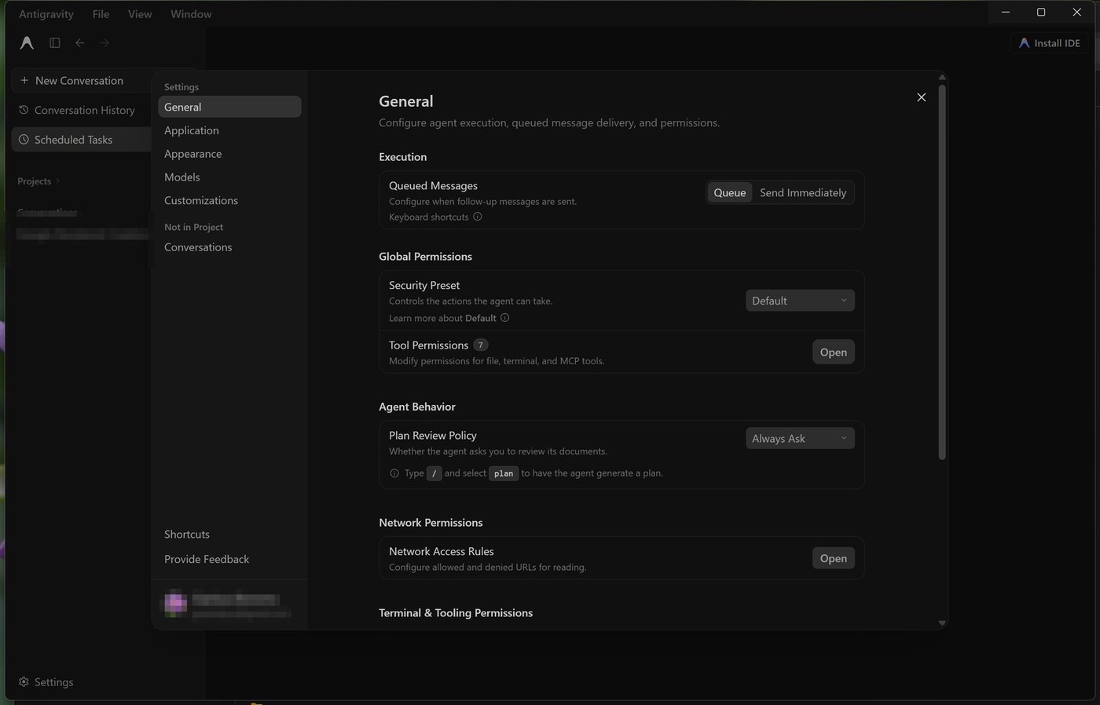Screen dimensions: 1100x705
Task: Click the scrollbar down arrow in settings
Action: (x=941, y=623)
